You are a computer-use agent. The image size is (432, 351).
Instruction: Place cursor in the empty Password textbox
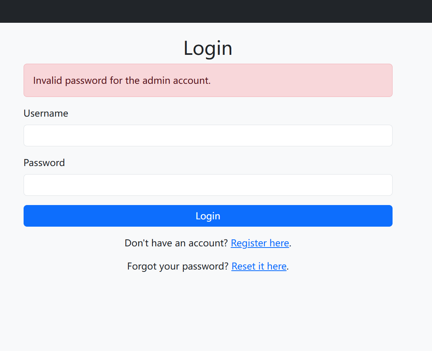[208, 185]
